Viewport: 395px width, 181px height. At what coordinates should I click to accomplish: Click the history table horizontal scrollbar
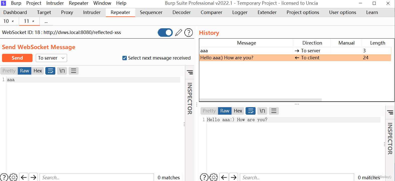(260, 100)
